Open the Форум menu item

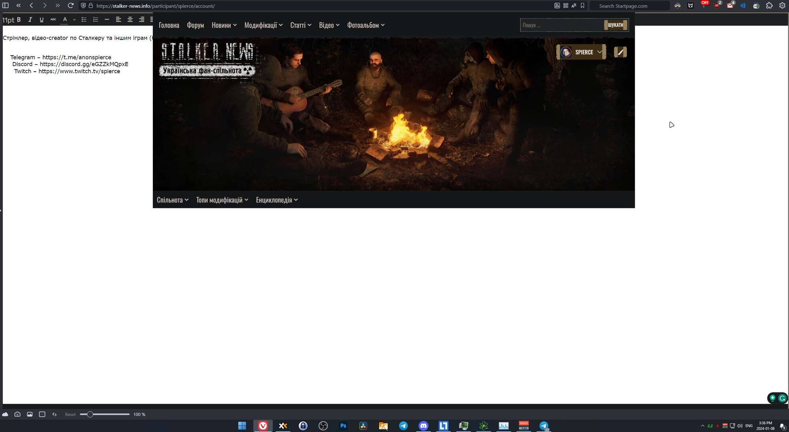pos(195,25)
